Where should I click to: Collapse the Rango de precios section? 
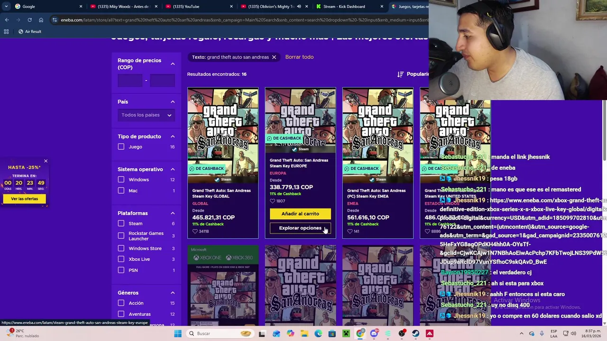[x=173, y=63]
